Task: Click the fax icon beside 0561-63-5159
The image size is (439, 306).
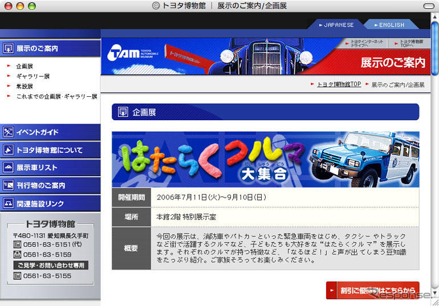Action: tap(17, 255)
